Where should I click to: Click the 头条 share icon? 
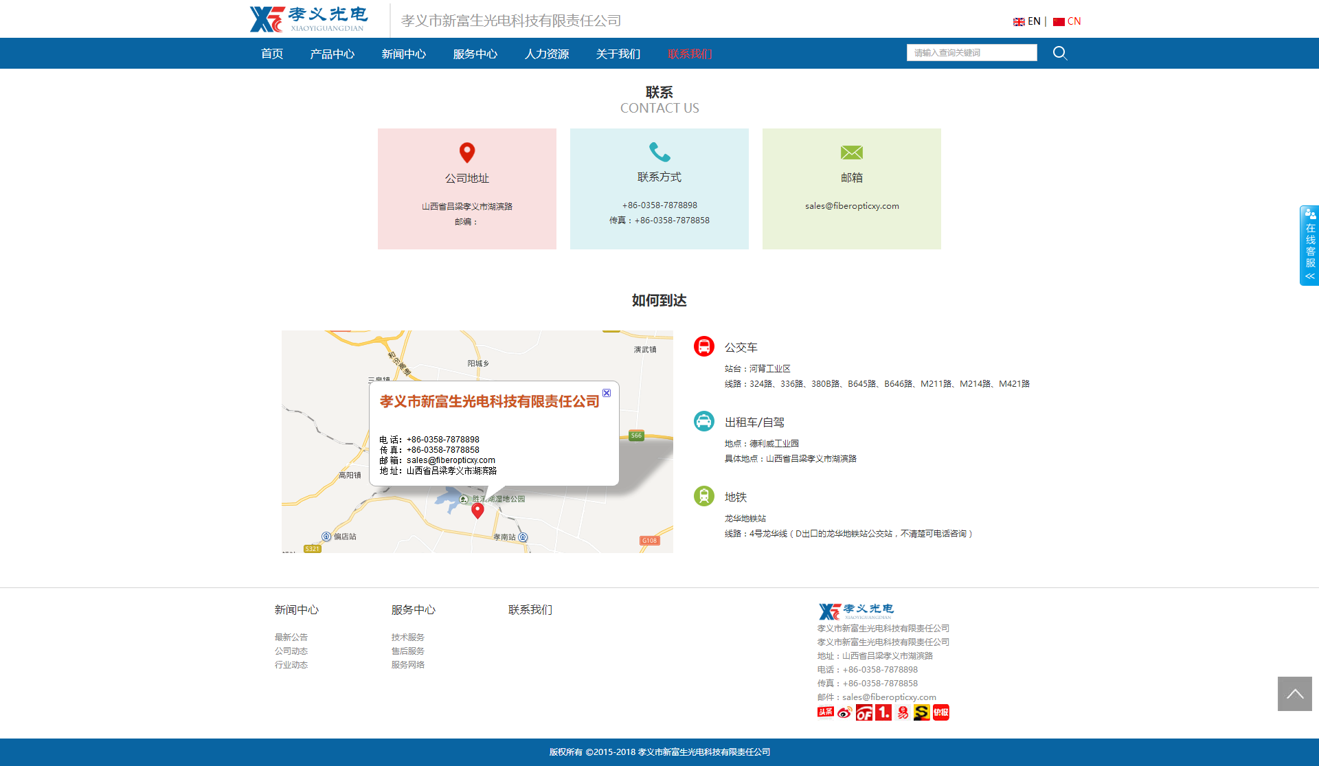[x=826, y=712]
